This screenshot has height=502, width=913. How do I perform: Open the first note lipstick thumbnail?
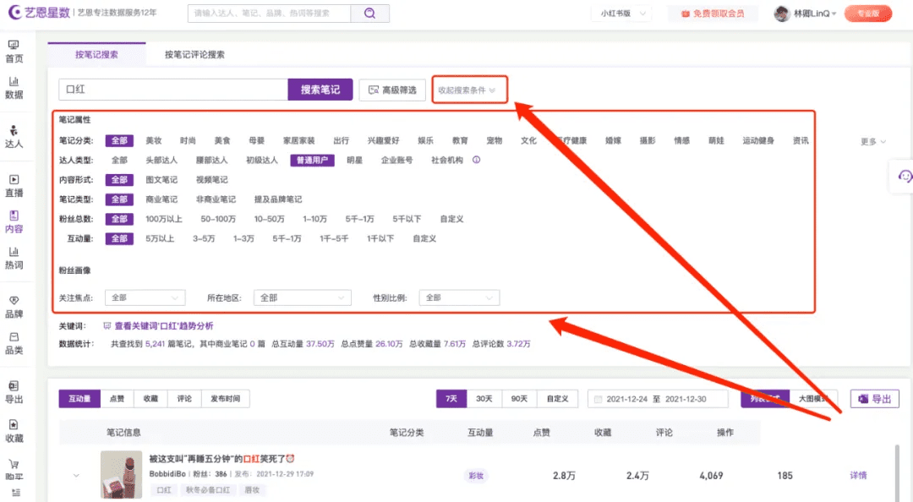121,475
